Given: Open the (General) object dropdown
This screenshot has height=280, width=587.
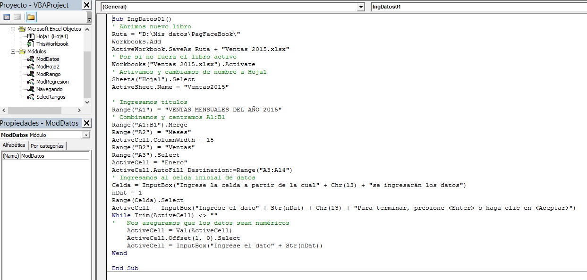Looking at the screenshot, I should click(361, 7).
